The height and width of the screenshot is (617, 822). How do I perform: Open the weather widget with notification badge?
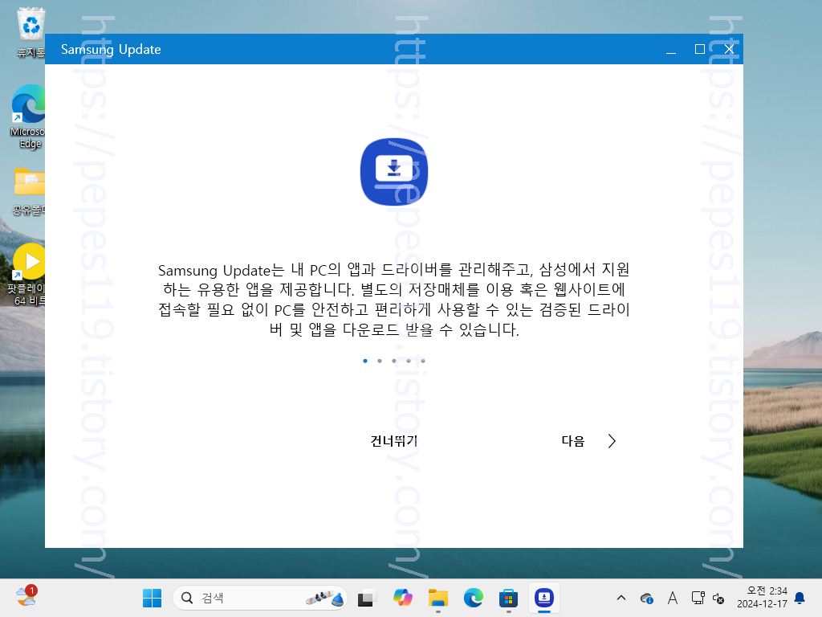[26, 597]
